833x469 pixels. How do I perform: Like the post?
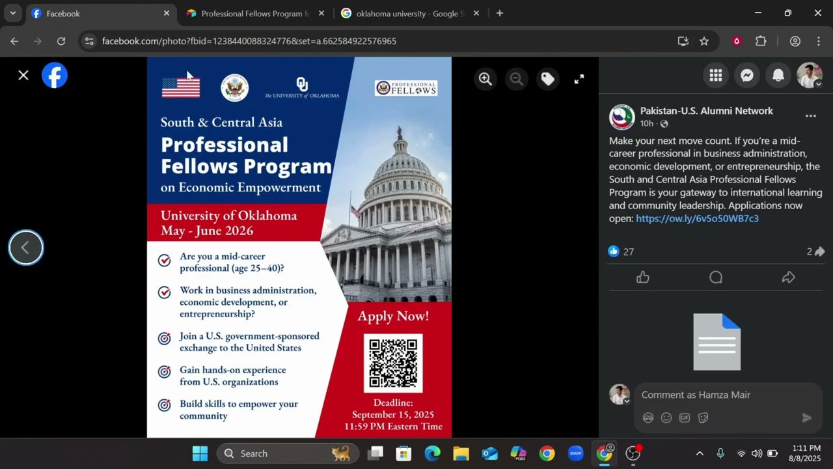643,277
